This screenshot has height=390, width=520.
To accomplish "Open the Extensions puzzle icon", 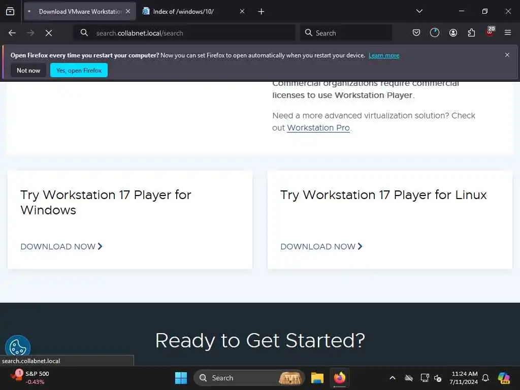I will coord(471,32).
